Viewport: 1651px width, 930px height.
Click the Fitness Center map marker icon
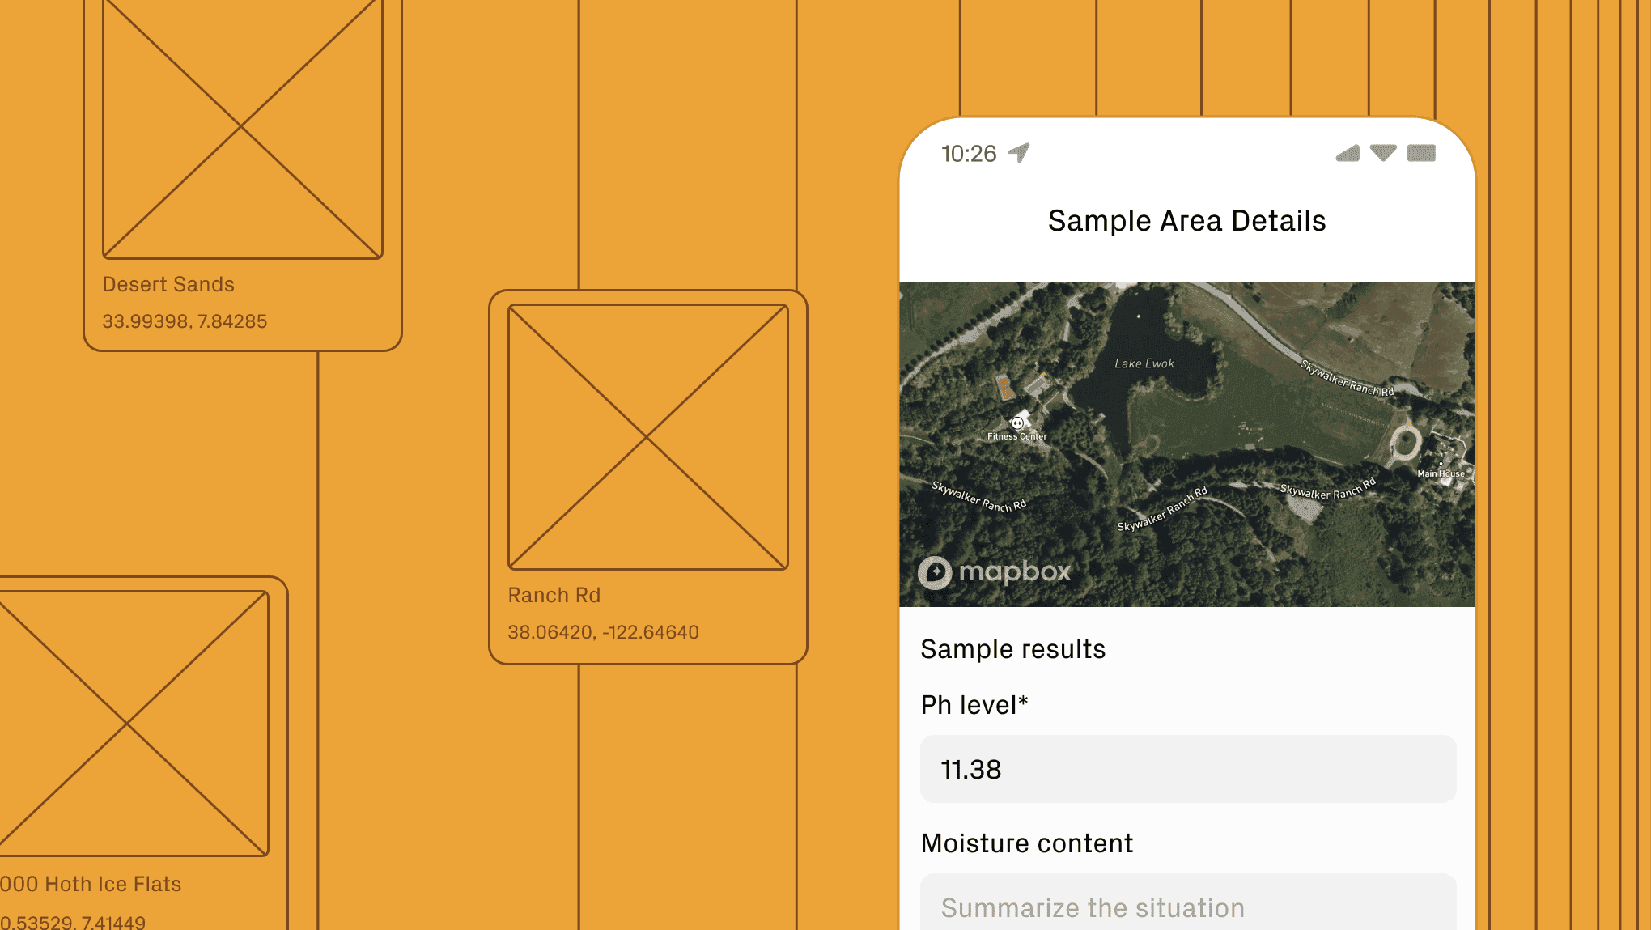[x=1017, y=423]
